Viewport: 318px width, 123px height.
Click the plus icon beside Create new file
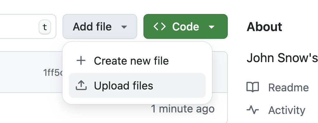[x=81, y=61]
